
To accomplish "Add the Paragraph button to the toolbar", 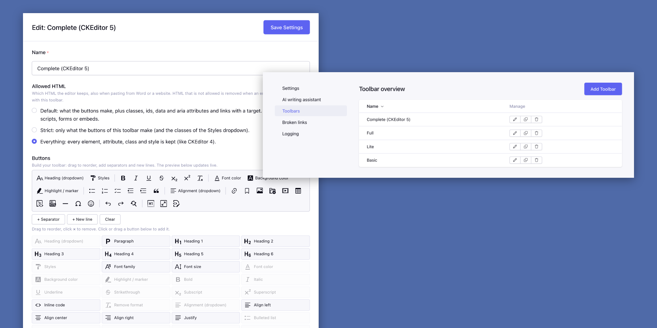I will tap(136, 241).
